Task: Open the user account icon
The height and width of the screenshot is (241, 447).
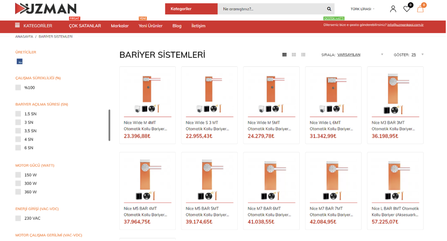Action: click(393, 9)
